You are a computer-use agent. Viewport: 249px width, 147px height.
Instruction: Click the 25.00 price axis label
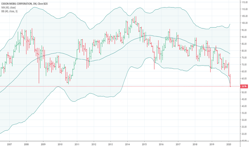point(244,127)
